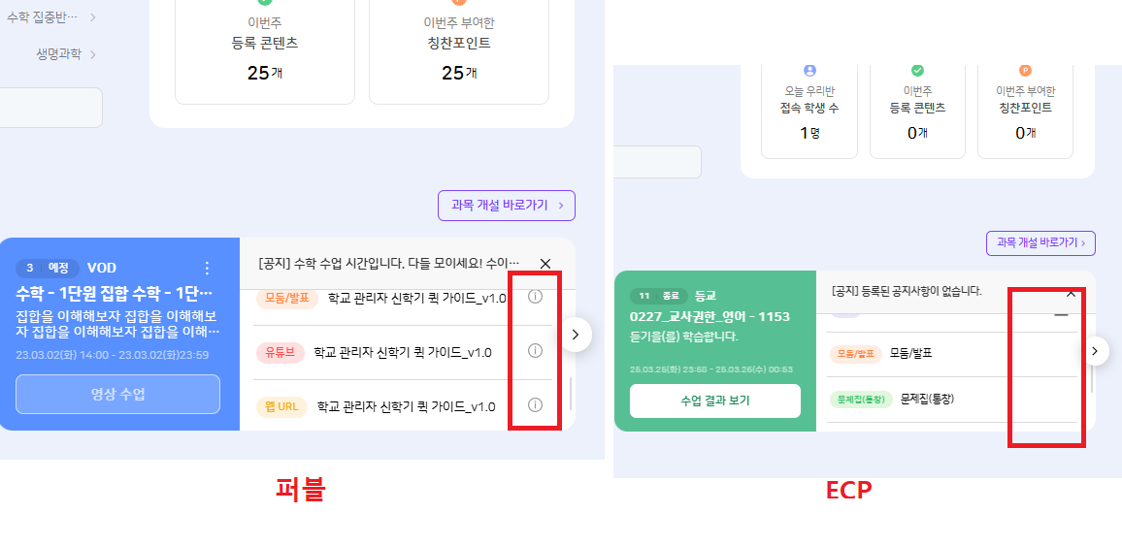Start the 영상 수업 button
This screenshot has height=545, width=1122.
[x=118, y=394]
